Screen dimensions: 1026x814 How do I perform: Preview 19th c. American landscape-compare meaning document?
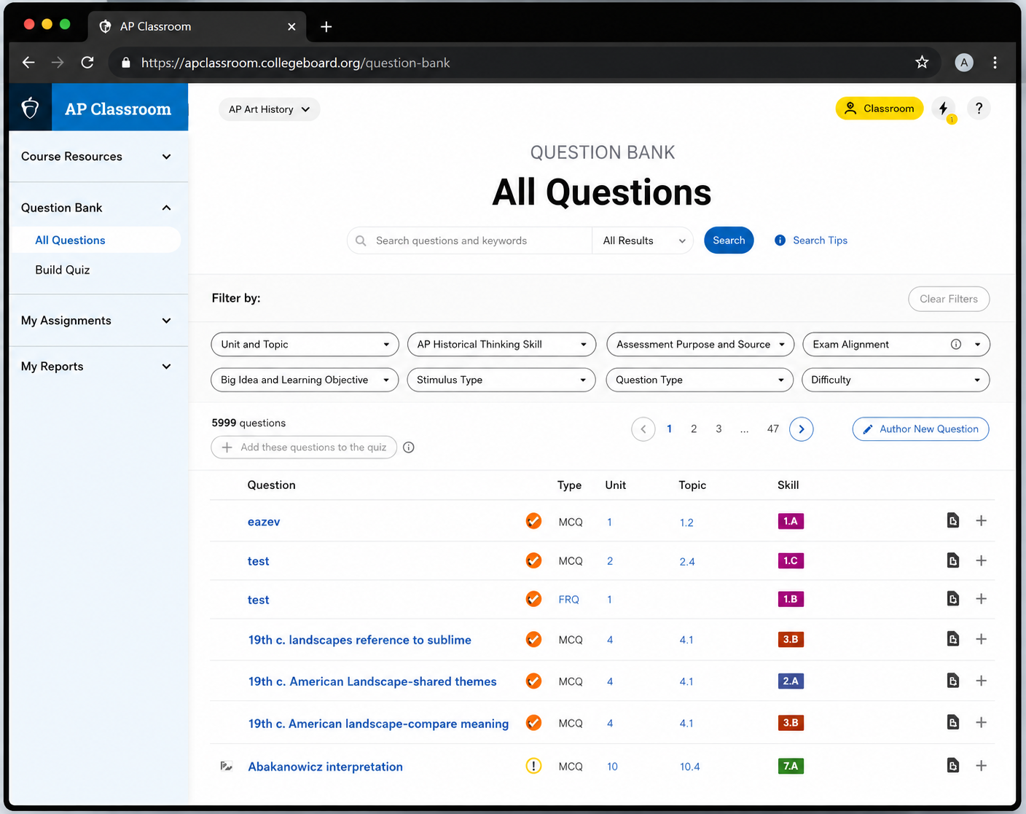[952, 722]
